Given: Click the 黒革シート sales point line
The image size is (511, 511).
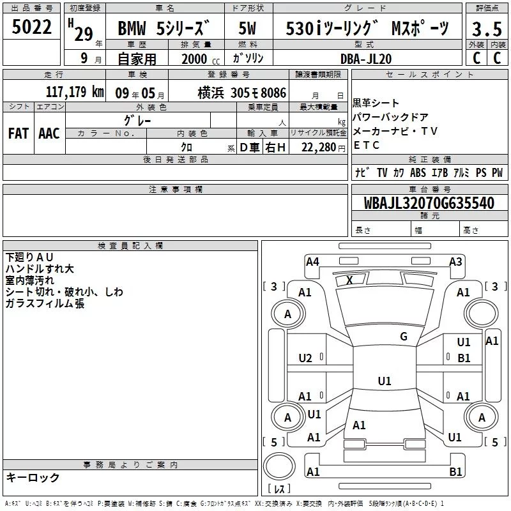Looking at the screenshot, I should 376,103.
